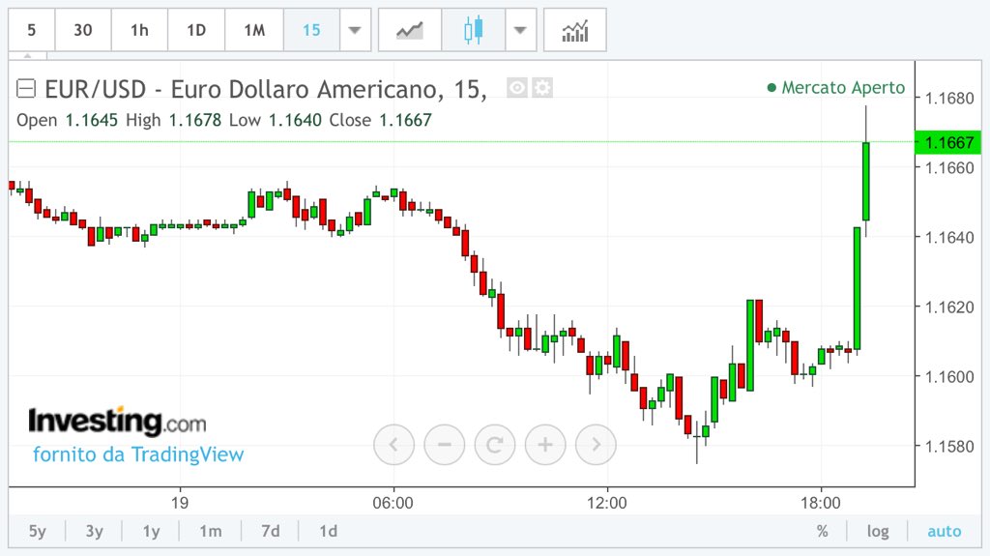The image size is (990, 556).
Task: Click the EUR/USD Euro Dollaro Americano title
Action: point(265,89)
